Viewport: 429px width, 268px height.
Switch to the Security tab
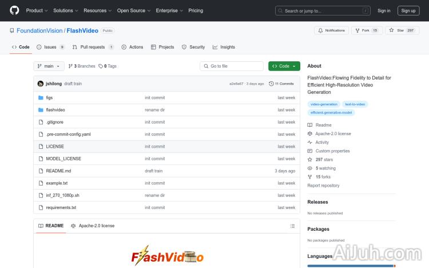click(193, 47)
